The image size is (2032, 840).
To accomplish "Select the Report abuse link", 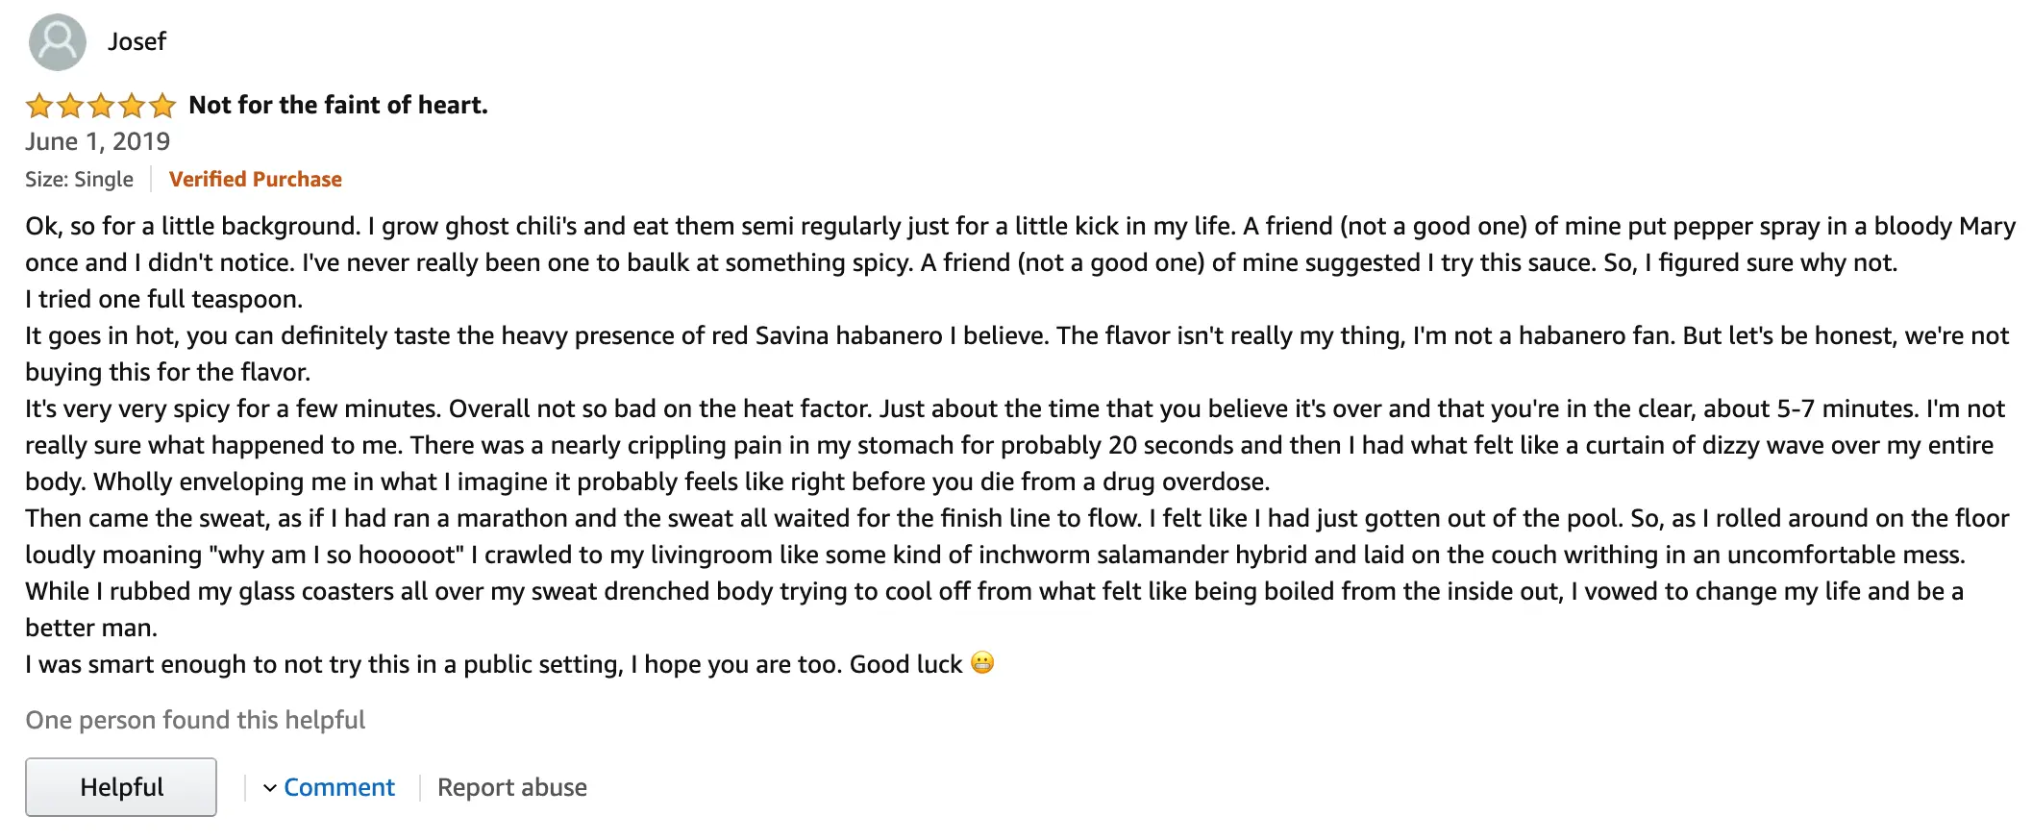I will point(512,787).
